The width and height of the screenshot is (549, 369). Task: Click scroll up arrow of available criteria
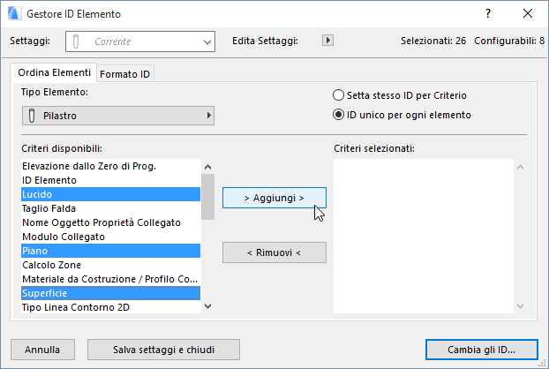tap(208, 166)
